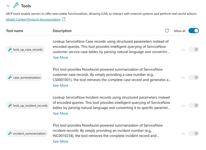Select the incident_summarization tool chip
Image resolution: width=206 pixels, height=150 pixels.
pos(27,133)
